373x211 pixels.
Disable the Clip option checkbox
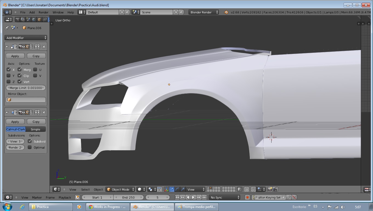20,76
